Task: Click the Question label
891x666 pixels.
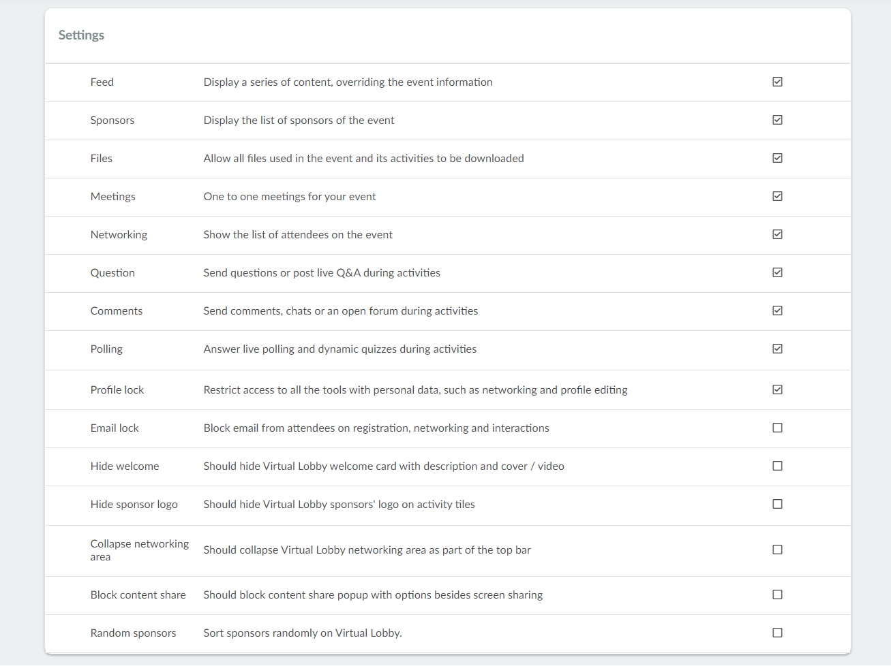Action: click(112, 272)
